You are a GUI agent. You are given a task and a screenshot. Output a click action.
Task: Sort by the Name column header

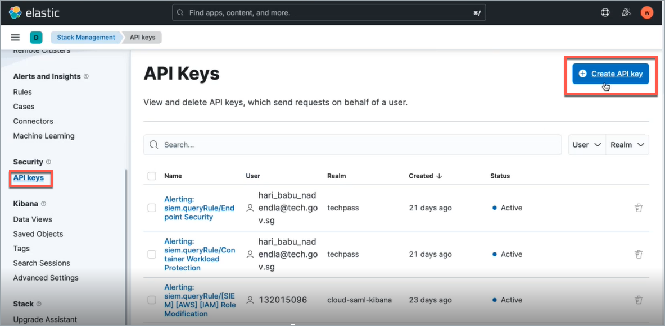(173, 176)
